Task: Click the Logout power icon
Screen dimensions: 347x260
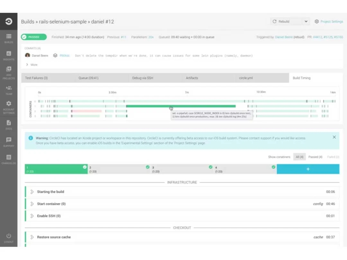Action: click(9, 236)
